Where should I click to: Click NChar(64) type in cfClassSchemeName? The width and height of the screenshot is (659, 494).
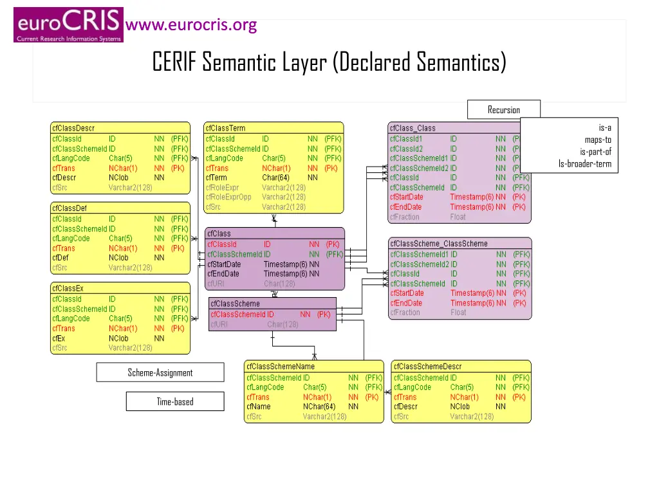[319, 407]
